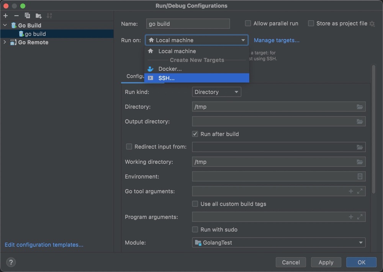
Task: Click the Apply button
Action: tap(326, 262)
